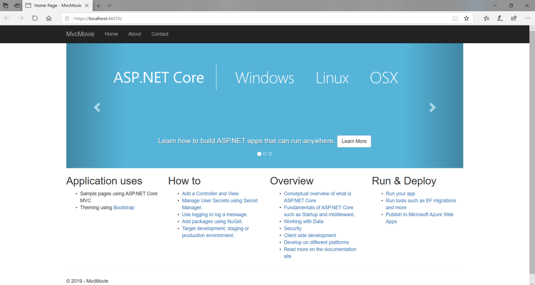Click the tabs you've set aside icon
Viewport: 535px width, 285px height.
6,5
